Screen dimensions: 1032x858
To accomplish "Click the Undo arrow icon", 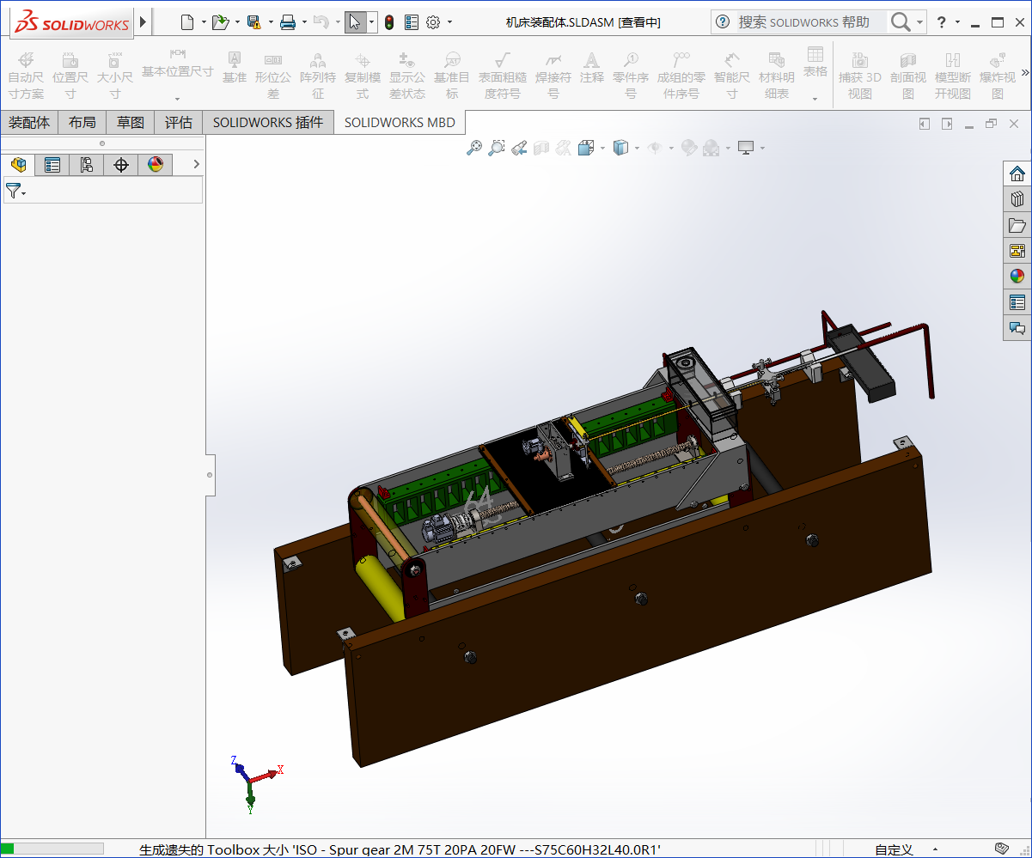I will [x=320, y=22].
